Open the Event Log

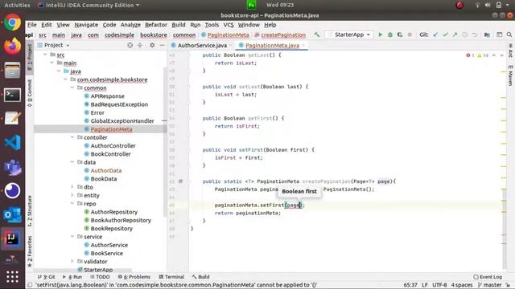tap(488, 277)
